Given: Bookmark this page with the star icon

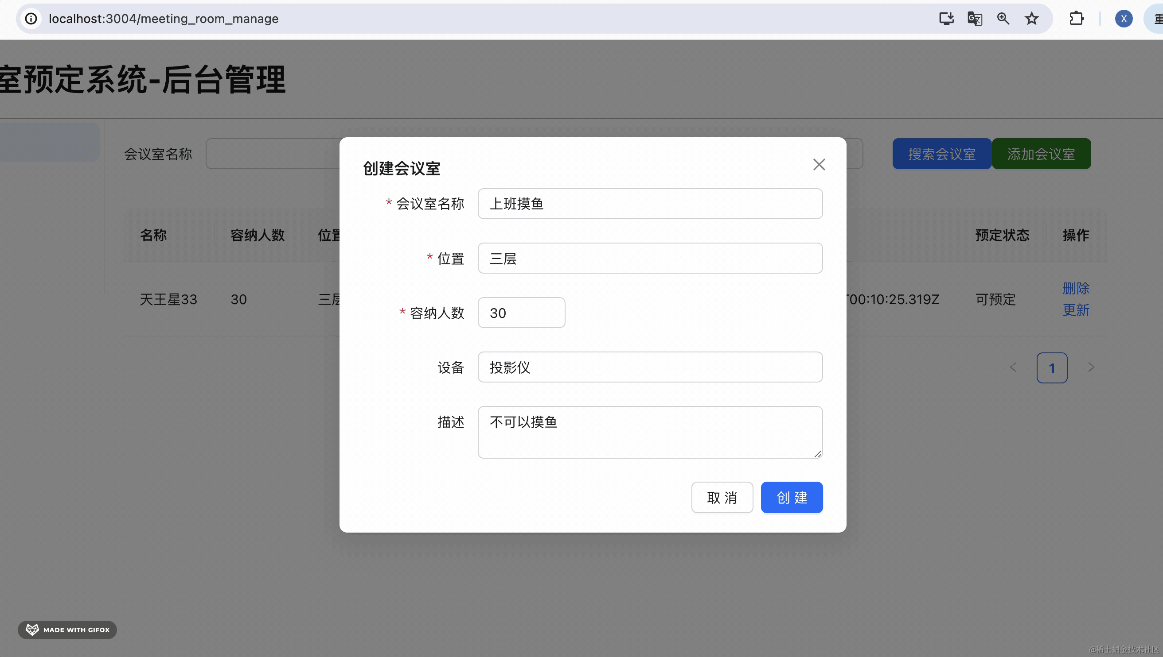Looking at the screenshot, I should pos(1031,19).
